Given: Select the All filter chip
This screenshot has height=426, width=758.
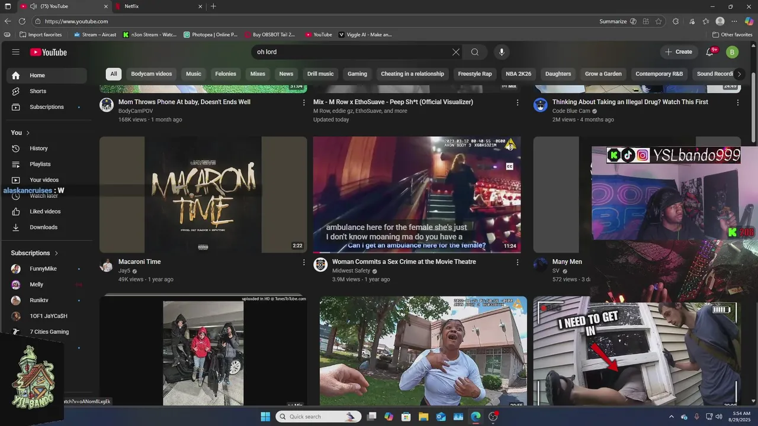Looking at the screenshot, I should pyautogui.click(x=114, y=74).
